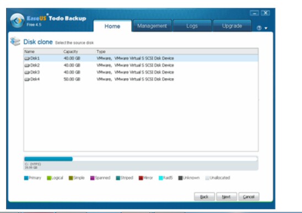Open the Upgrade tab

click(232, 26)
